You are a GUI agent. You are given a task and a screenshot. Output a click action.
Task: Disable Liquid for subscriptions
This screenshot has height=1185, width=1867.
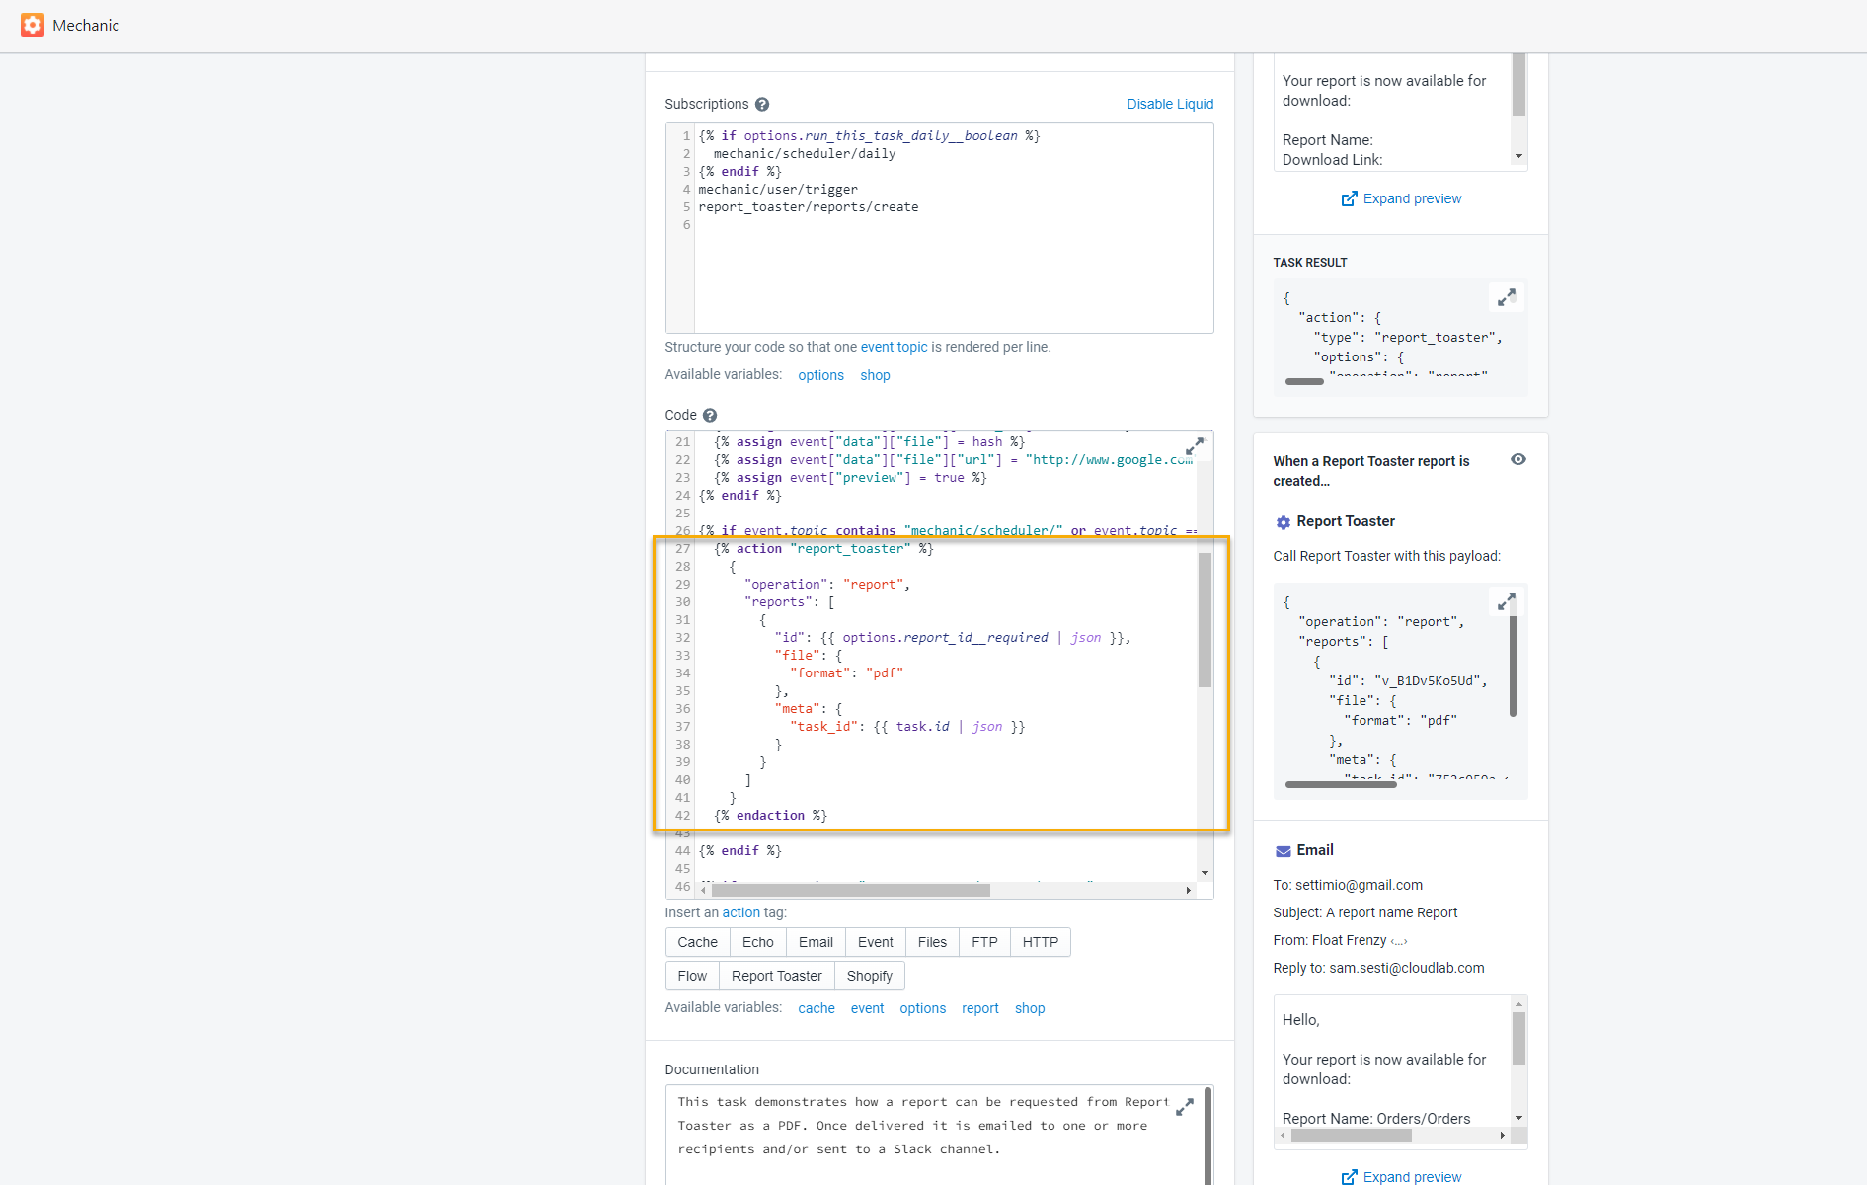[1170, 104]
